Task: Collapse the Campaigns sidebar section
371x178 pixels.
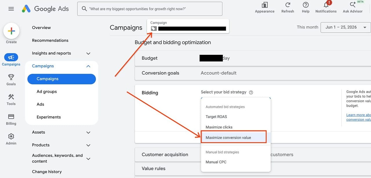Action: [88, 66]
